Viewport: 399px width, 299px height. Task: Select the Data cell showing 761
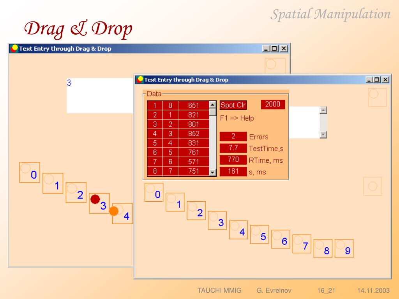194,153
